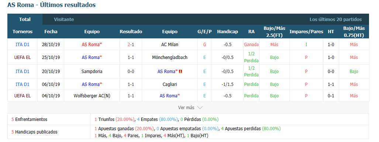Open the 25/10/19 UEFA EL tournament link
Image resolution: width=379 pixels, height=142 pixels.
pyautogui.click(x=23, y=58)
